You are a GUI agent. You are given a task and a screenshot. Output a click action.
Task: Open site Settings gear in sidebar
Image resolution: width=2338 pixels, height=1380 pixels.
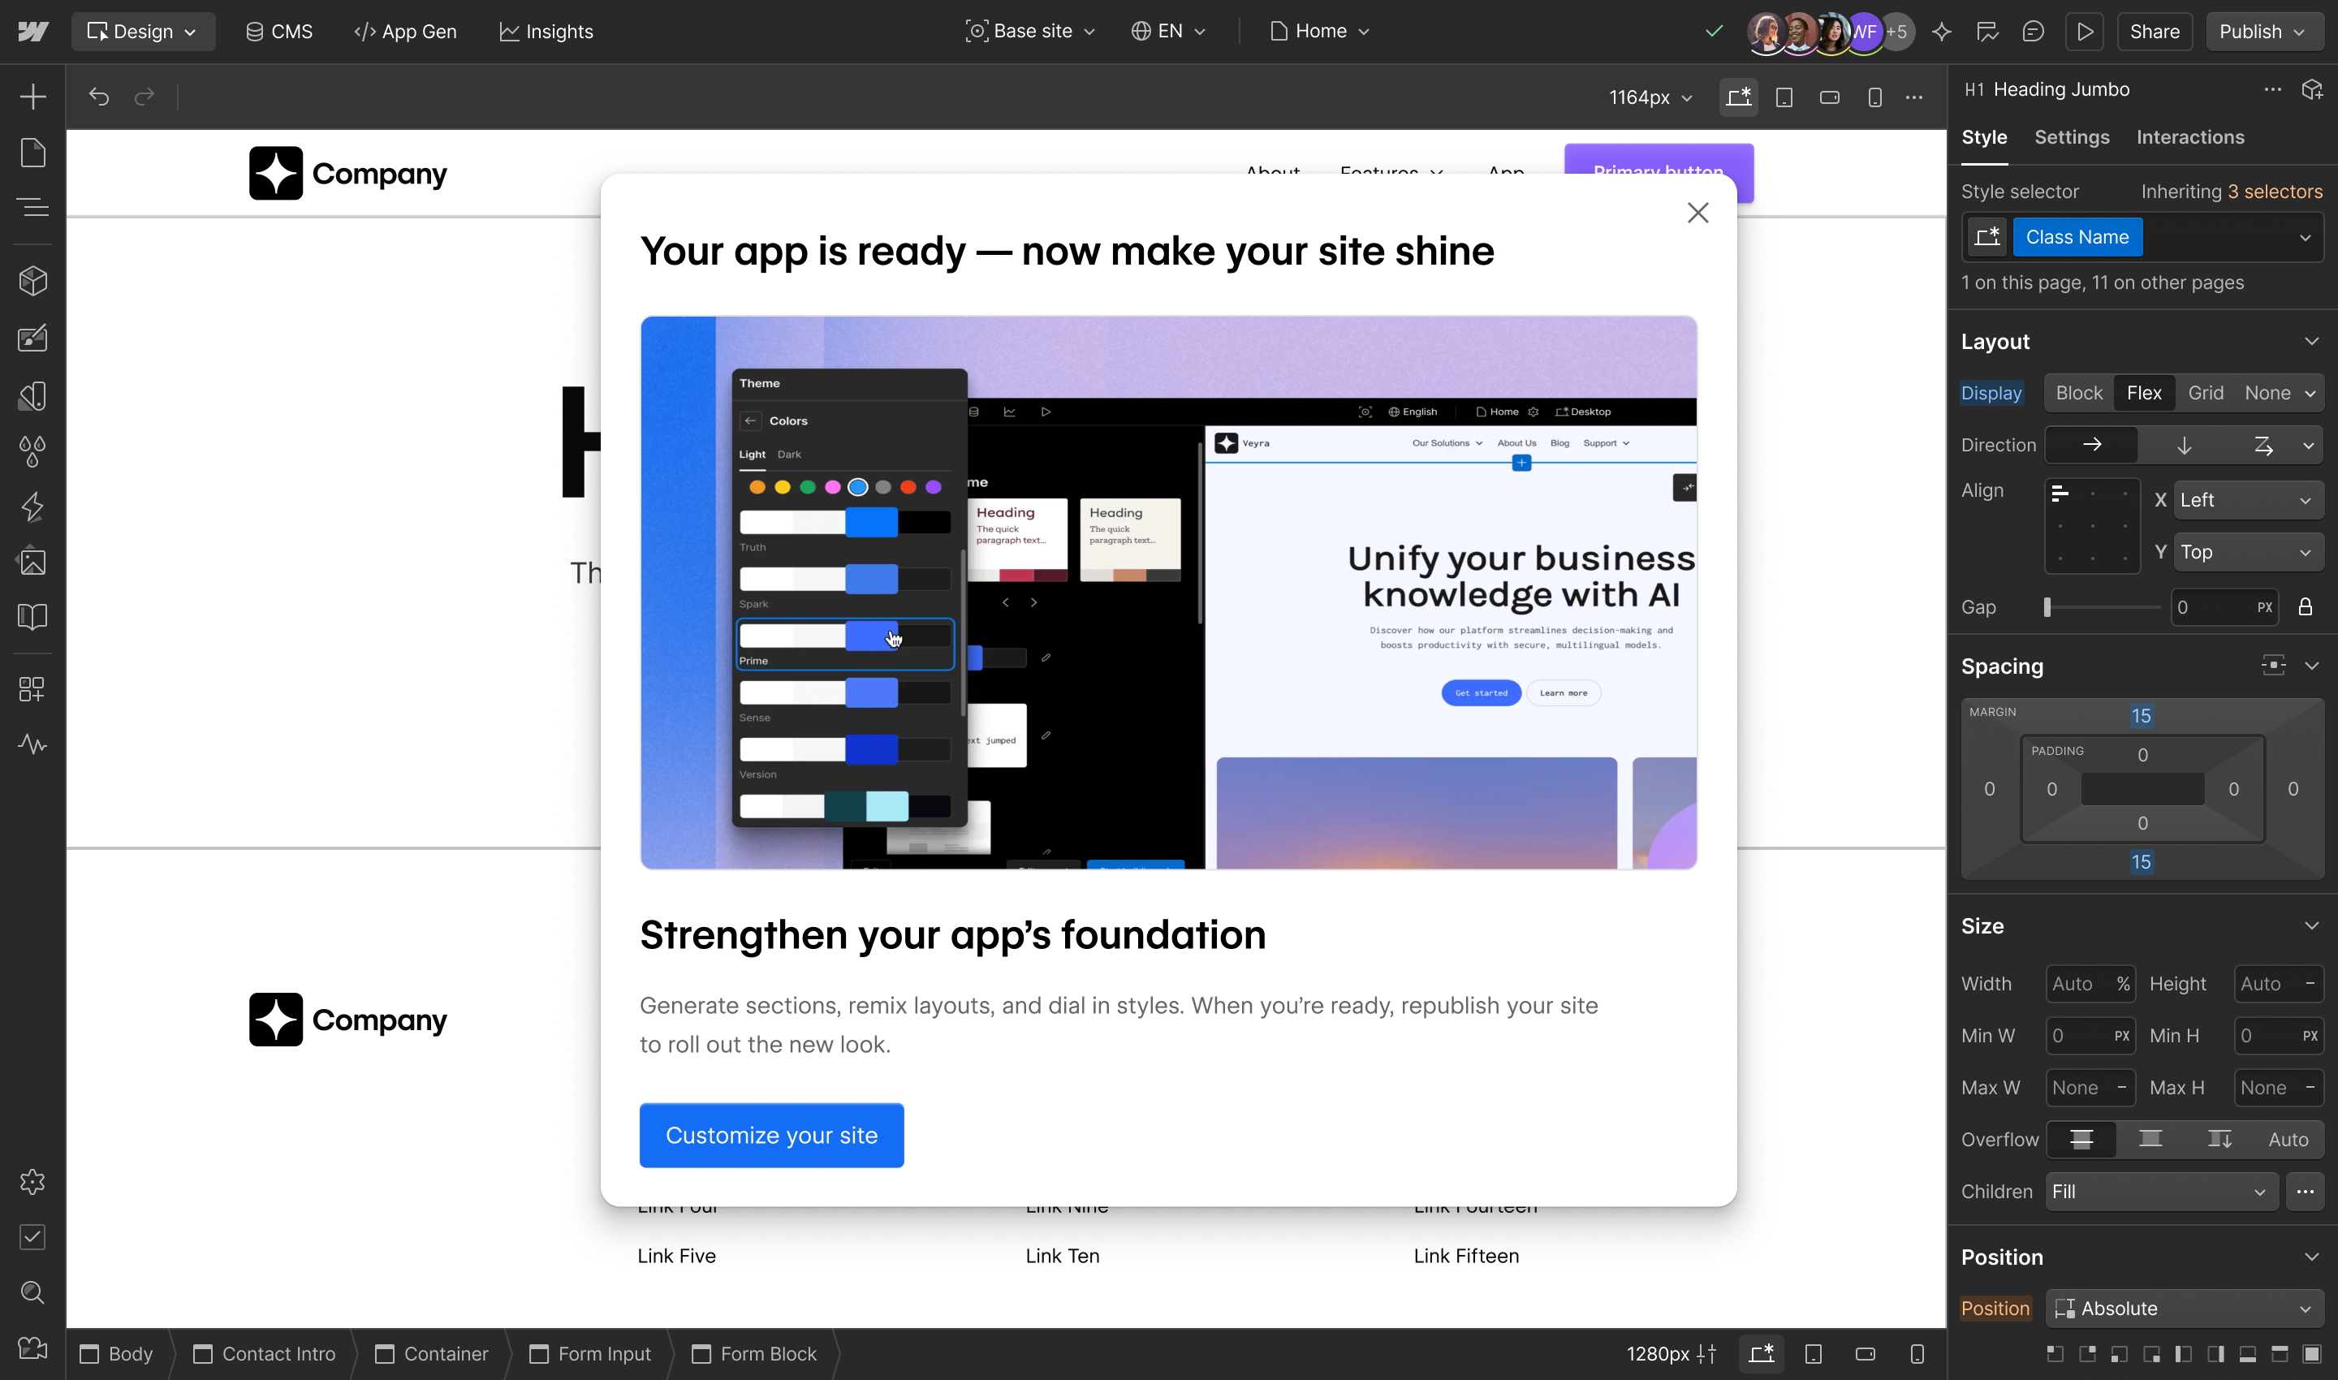32,1182
